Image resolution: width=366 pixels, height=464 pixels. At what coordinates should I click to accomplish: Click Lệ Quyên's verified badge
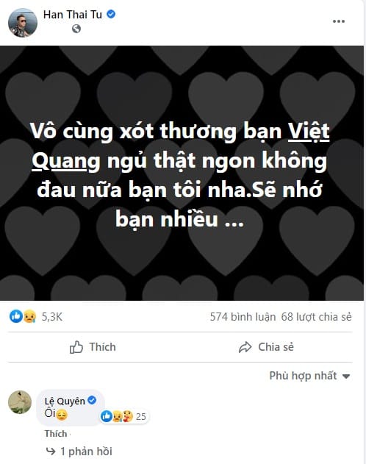click(93, 400)
